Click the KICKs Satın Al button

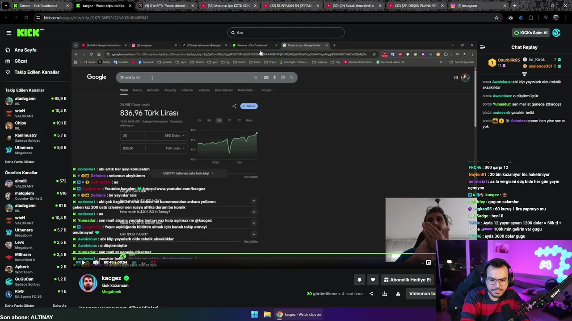coord(531,33)
